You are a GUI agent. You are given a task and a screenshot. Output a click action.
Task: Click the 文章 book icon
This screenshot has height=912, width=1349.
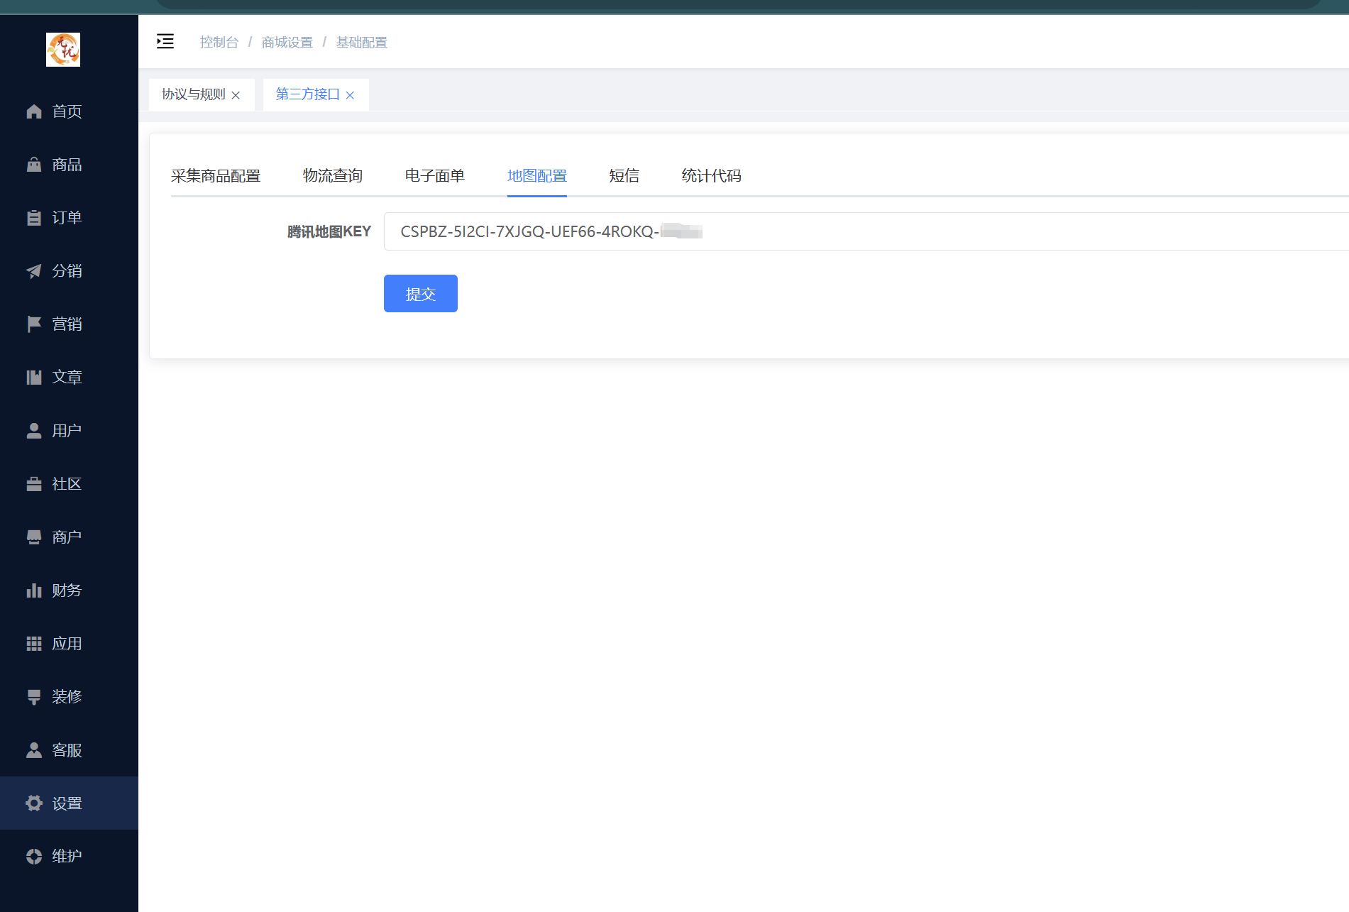[34, 378]
